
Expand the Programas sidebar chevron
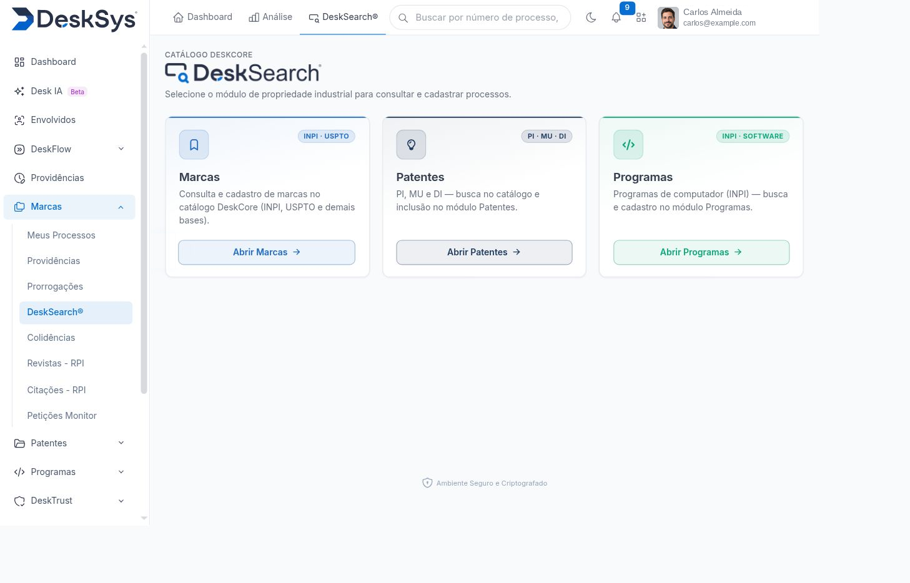coord(121,472)
